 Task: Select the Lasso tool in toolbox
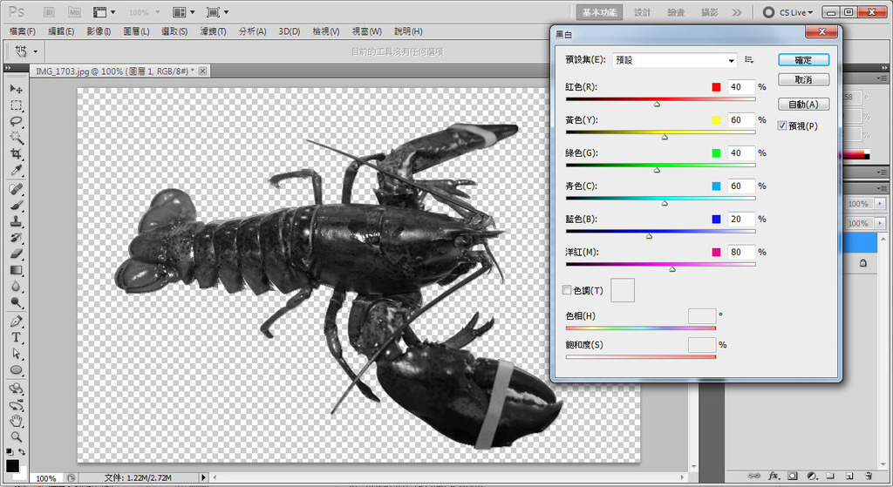tap(16, 121)
